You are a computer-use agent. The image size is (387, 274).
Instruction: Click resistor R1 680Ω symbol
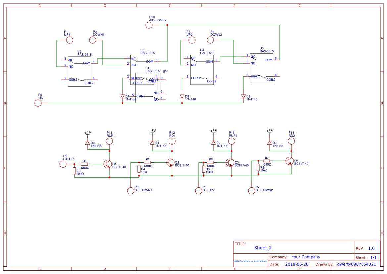click(84, 164)
